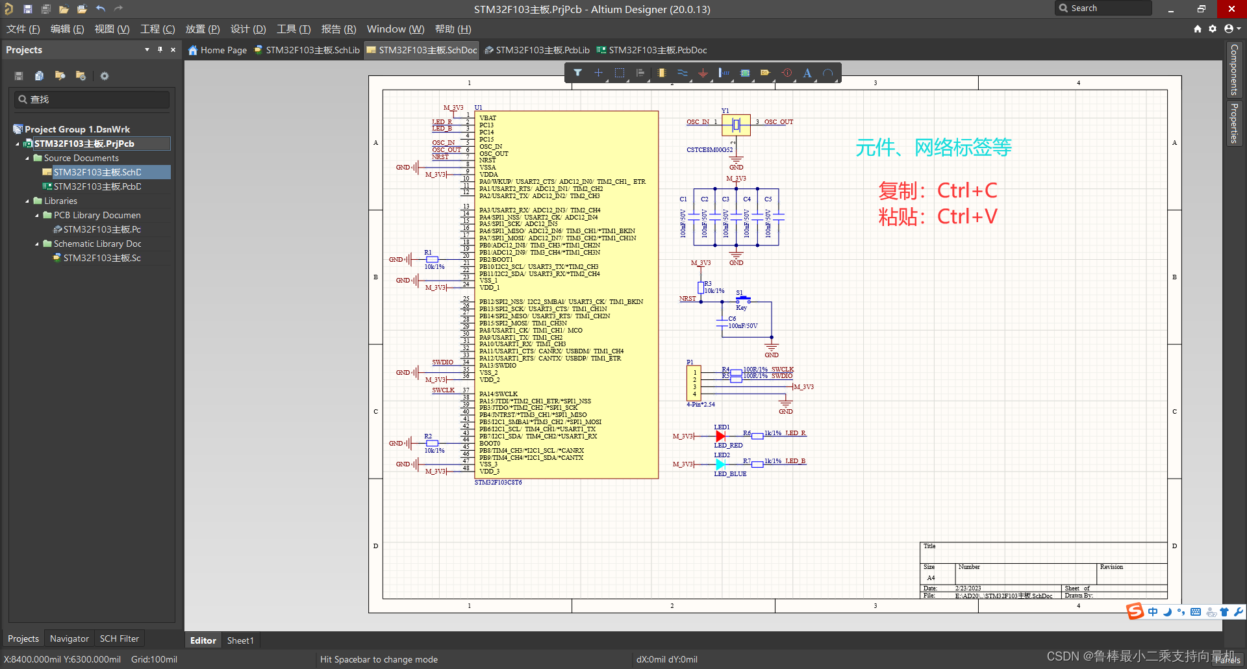Click the vertical Properties panel button
Viewport: 1247px width, 669px height.
1234,122
